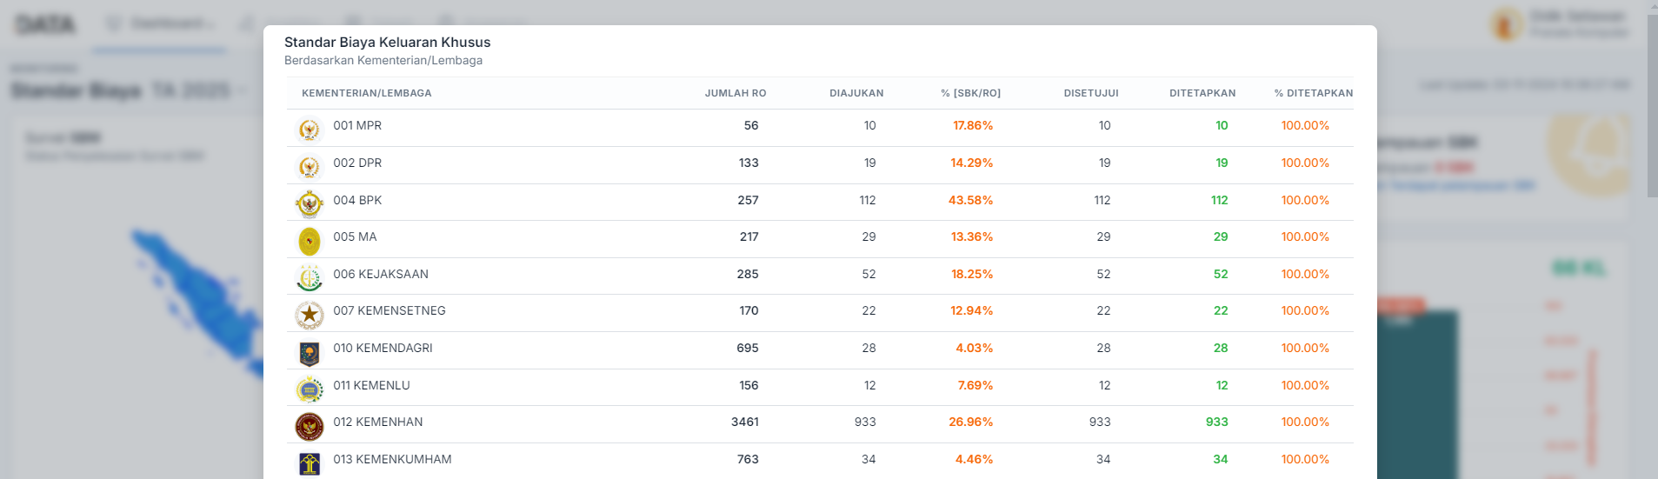Click the 006 KEJAKSAAN row label

[x=381, y=274]
